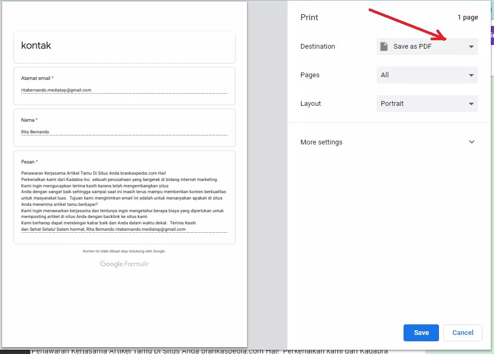Click the Cancel button
The width and height of the screenshot is (494, 354).
pos(462,332)
